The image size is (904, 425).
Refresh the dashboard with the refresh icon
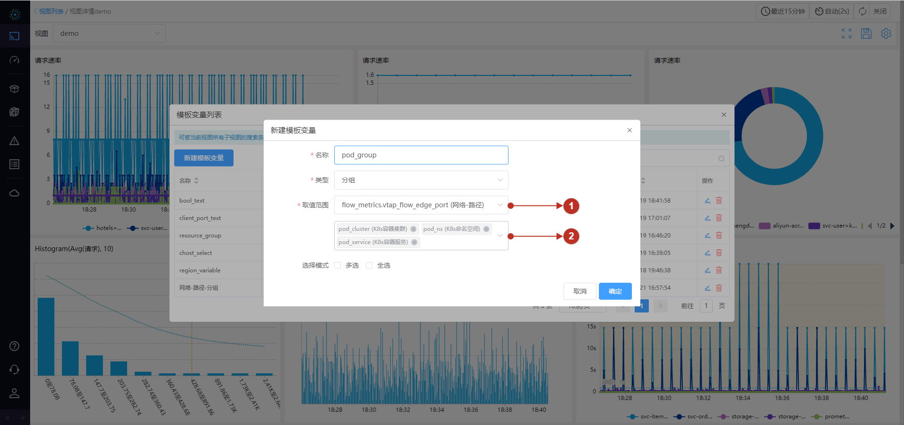(862, 11)
